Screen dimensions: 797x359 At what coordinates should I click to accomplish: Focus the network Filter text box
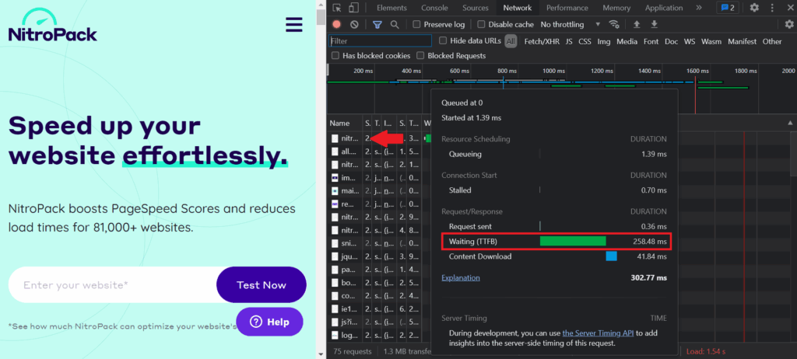pos(380,41)
